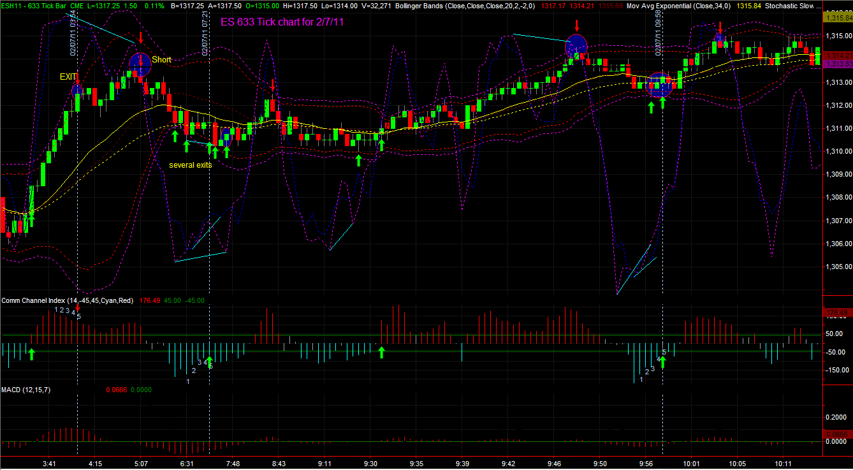Click the high value Hi=1317.50

tap(302, 5)
